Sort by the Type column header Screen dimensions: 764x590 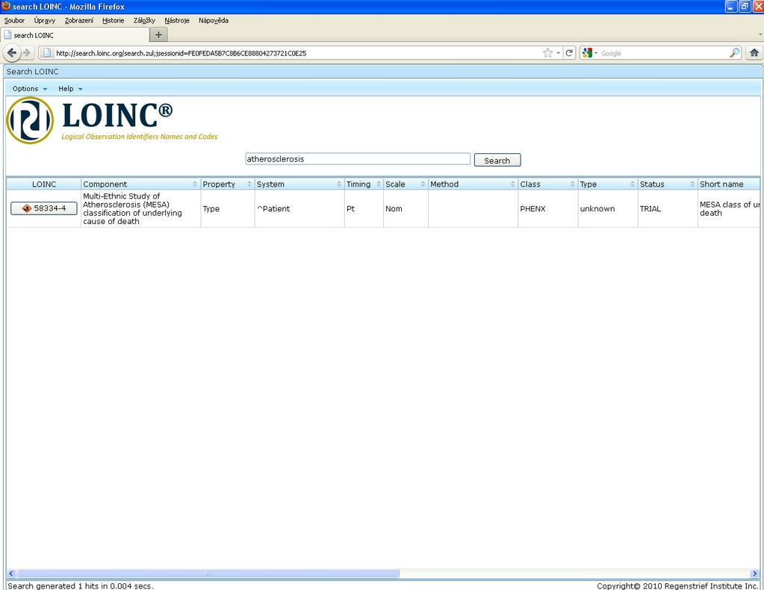click(x=608, y=184)
